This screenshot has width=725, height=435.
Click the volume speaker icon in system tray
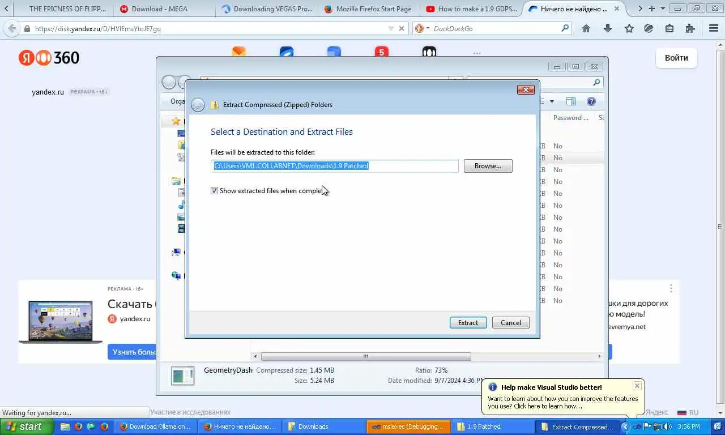pos(667,427)
